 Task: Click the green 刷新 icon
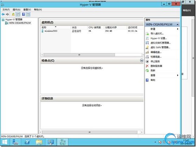(147, 71)
